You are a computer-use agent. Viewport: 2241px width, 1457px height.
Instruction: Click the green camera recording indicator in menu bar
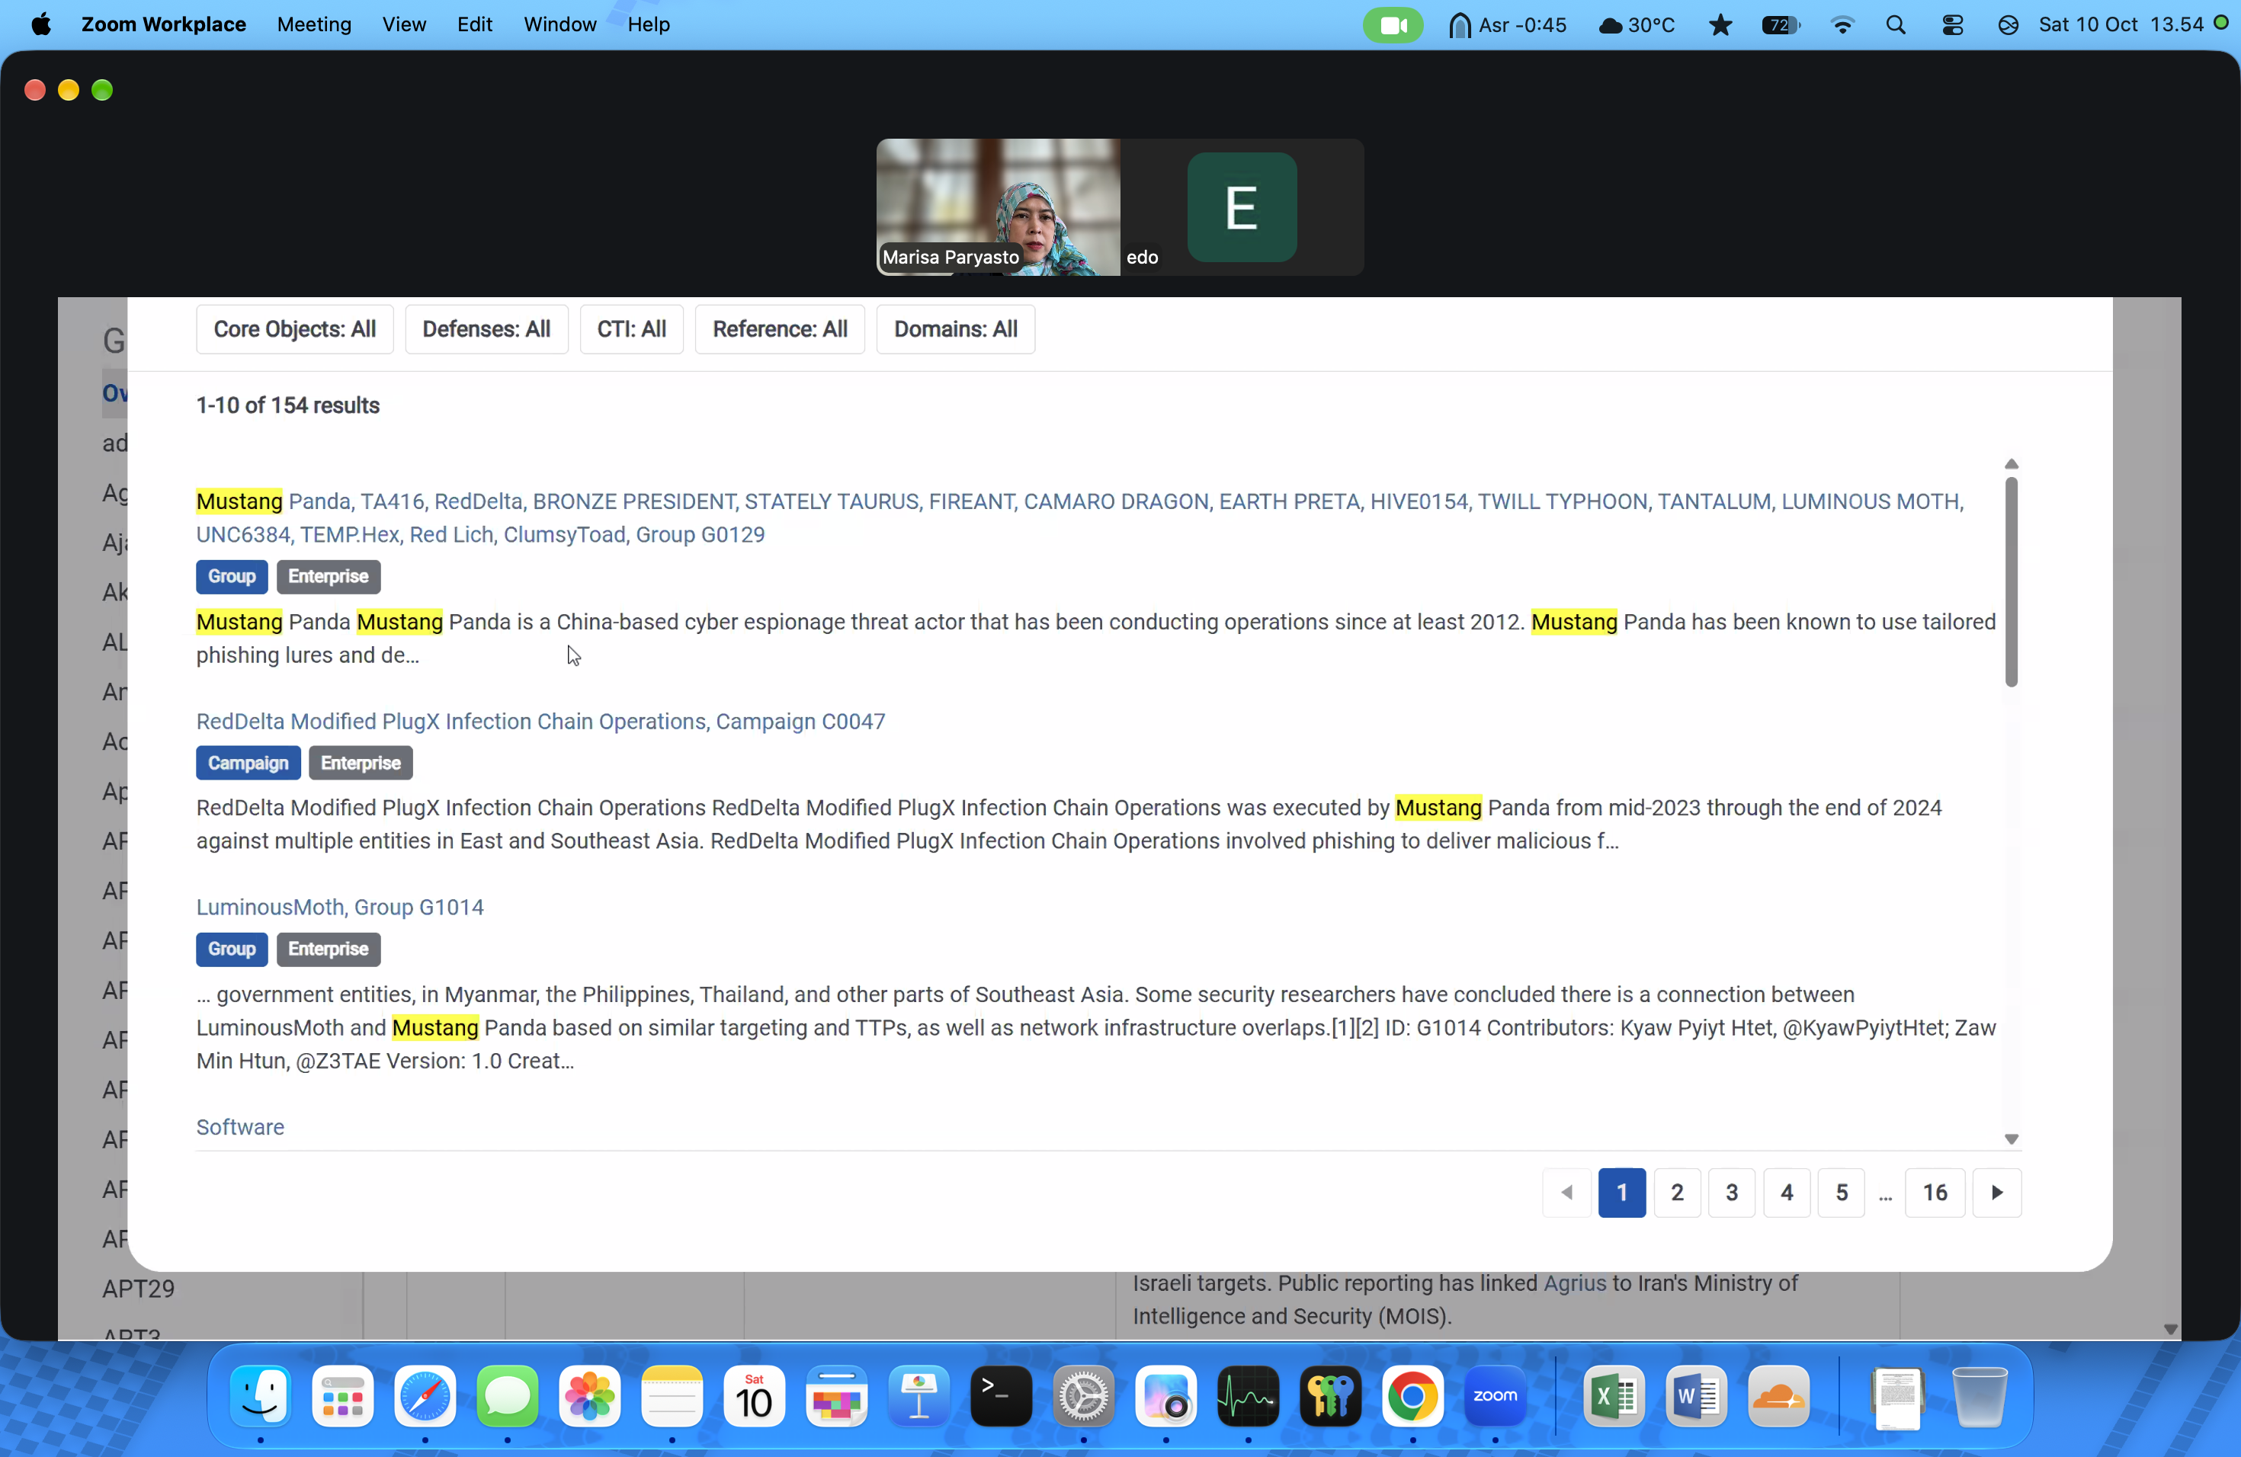tap(1393, 24)
